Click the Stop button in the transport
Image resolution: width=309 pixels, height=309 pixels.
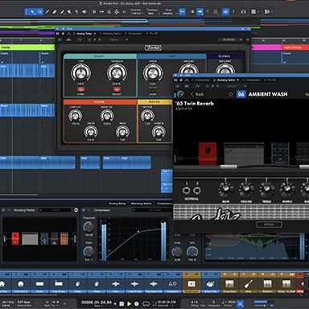(x=122, y=303)
